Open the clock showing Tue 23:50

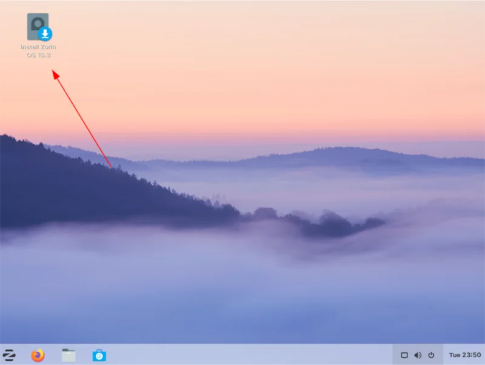[464, 355]
